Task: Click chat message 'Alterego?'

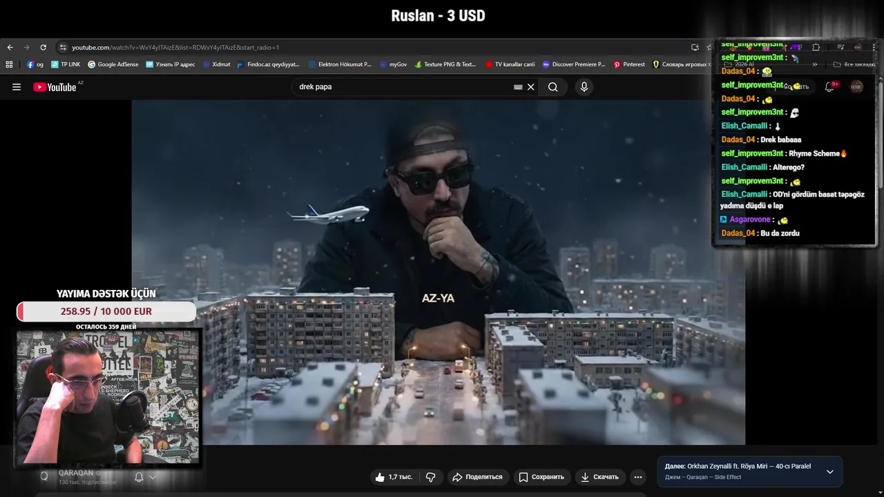Action: coord(789,167)
